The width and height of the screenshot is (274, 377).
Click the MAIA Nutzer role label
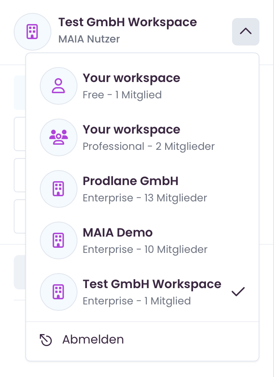(89, 39)
